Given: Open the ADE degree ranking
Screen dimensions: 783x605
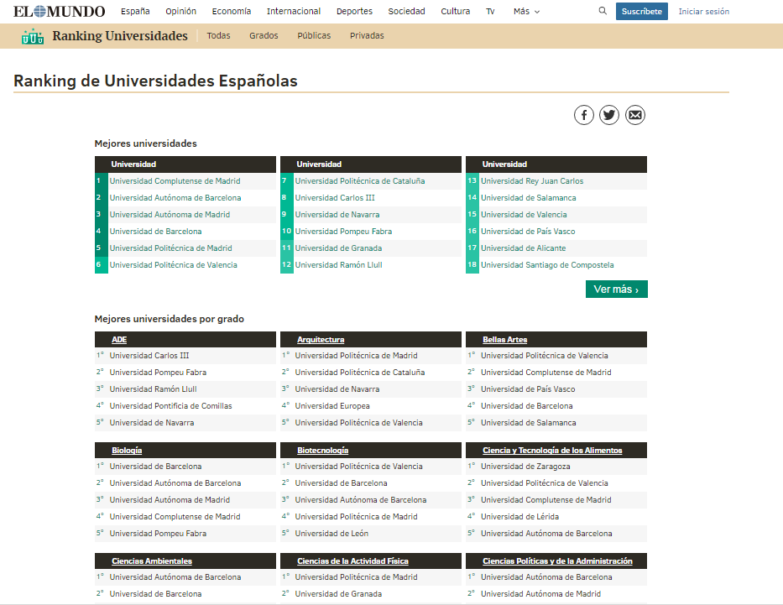Looking at the screenshot, I should click(x=119, y=340).
